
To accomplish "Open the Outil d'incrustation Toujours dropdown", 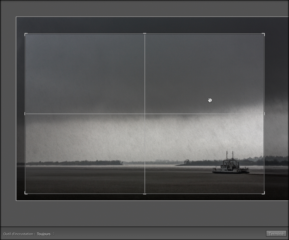I will coord(45,234).
